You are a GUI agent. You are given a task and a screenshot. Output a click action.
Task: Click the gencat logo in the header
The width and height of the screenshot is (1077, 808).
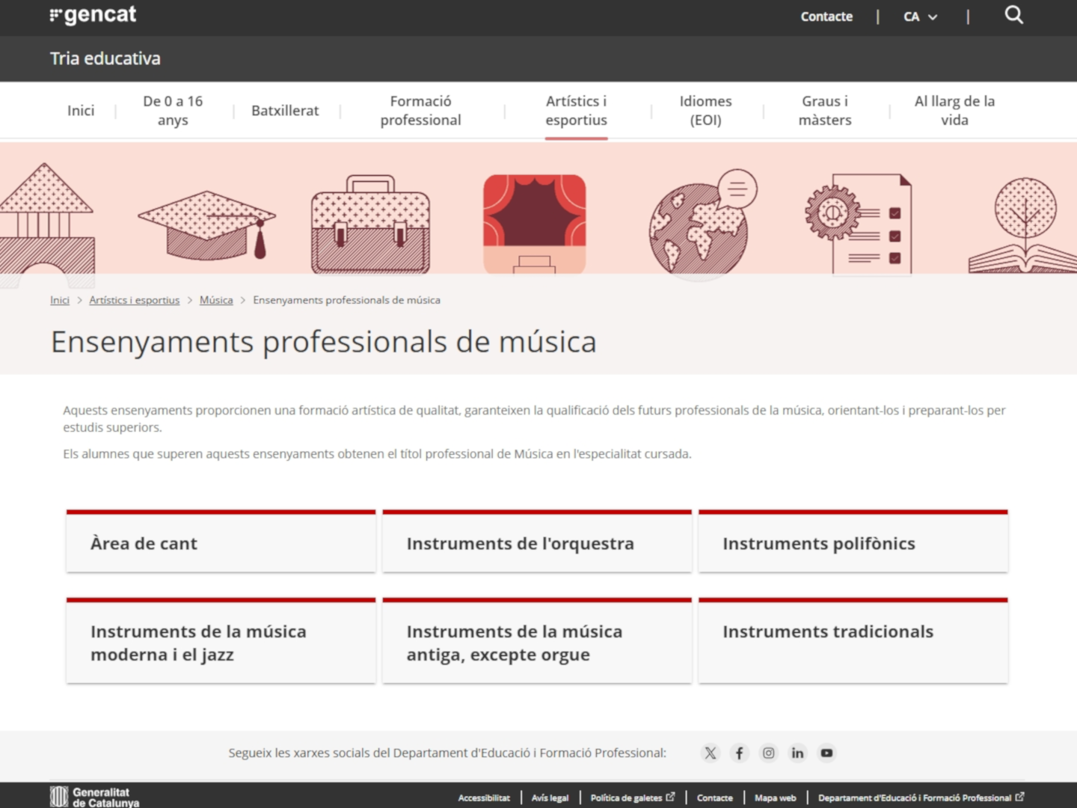[93, 15]
